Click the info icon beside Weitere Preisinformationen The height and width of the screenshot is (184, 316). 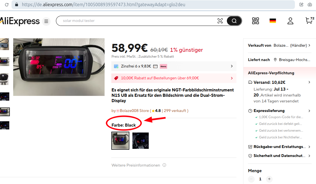coord(164,165)
